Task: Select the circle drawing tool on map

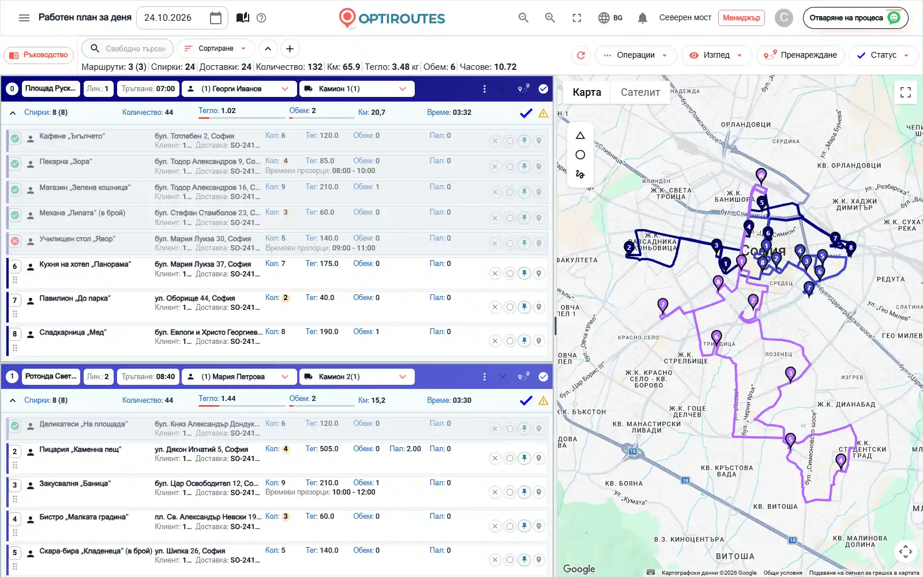Action: pos(580,155)
